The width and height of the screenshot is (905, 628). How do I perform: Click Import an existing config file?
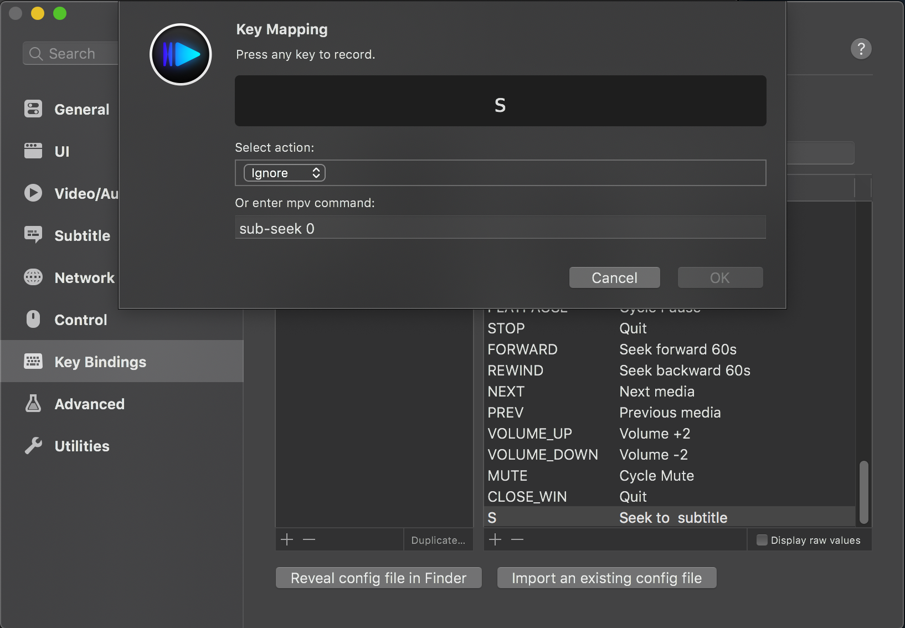(x=606, y=578)
